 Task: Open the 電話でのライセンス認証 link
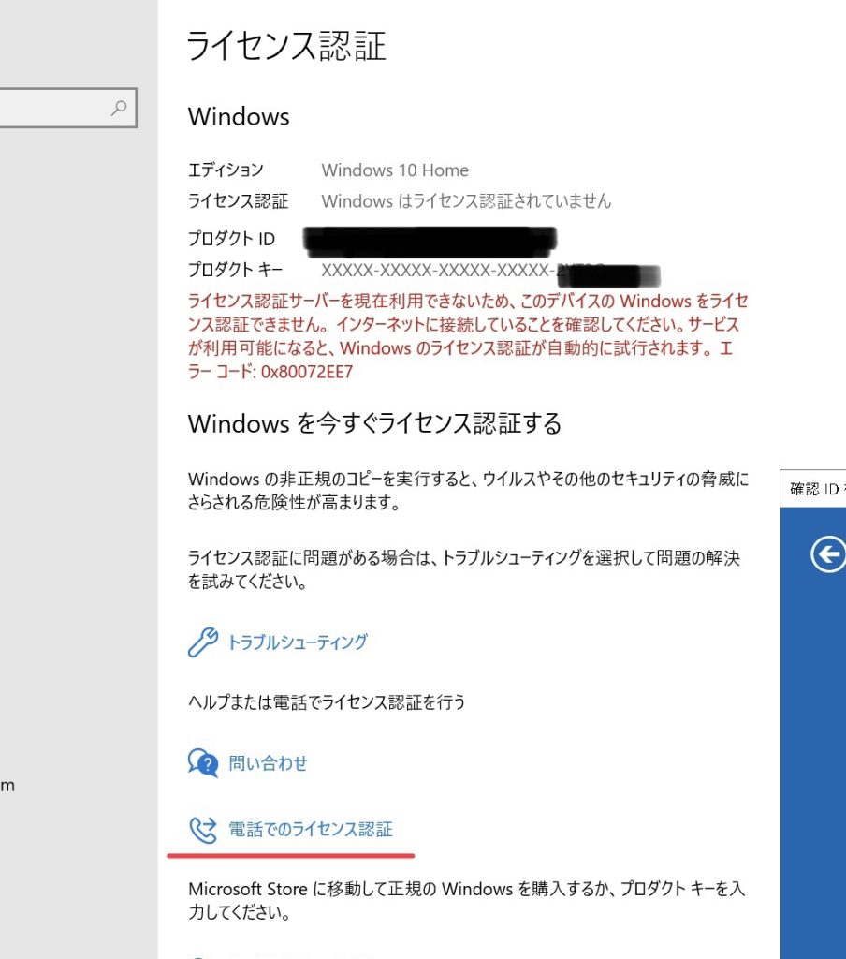coord(311,830)
